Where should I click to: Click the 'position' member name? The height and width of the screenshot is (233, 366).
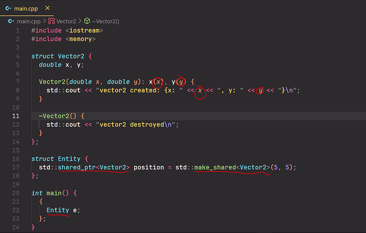pyautogui.click(x=149, y=167)
